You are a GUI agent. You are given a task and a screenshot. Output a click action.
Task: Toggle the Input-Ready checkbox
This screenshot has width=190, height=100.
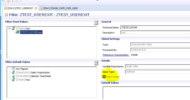click(104, 77)
